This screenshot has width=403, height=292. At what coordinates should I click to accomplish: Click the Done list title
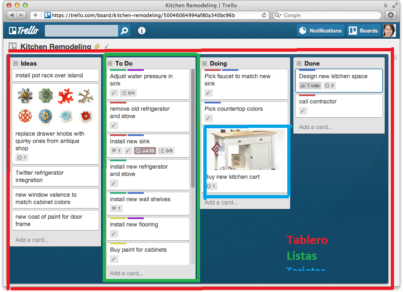pyautogui.click(x=312, y=64)
